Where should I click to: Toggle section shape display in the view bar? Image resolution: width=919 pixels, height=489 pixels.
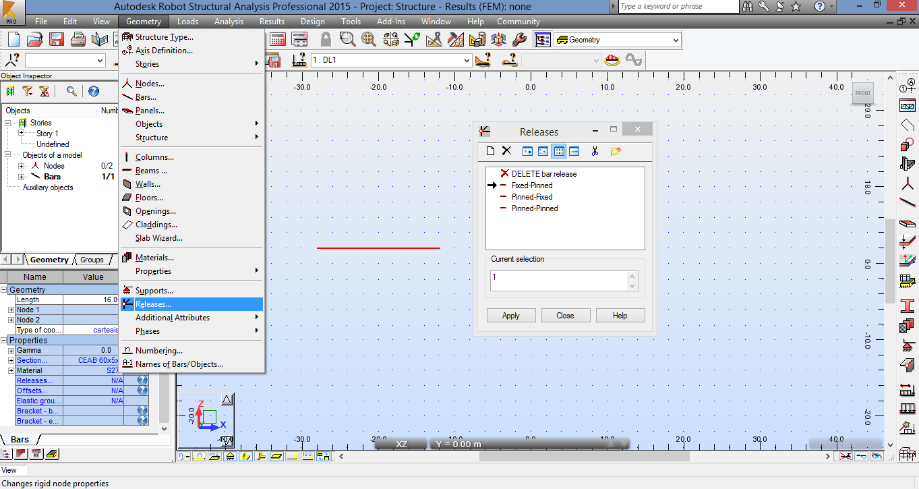click(246, 457)
